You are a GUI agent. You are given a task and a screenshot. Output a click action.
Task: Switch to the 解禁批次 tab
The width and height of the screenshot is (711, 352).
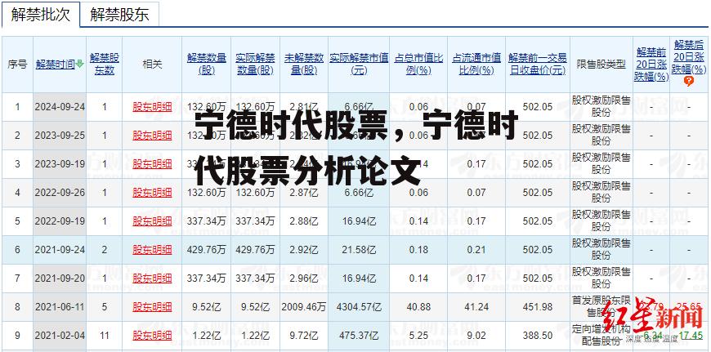pos(41,15)
